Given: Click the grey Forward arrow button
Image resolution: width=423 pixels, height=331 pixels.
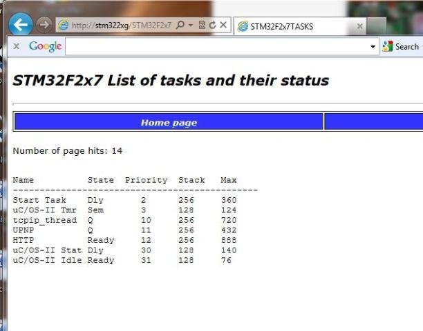Looking at the screenshot, I should point(44,25).
